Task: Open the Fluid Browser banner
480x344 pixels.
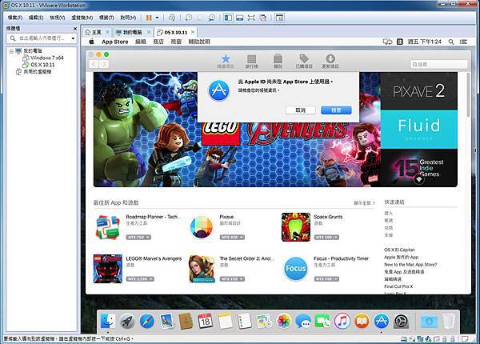Action: click(x=418, y=129)
